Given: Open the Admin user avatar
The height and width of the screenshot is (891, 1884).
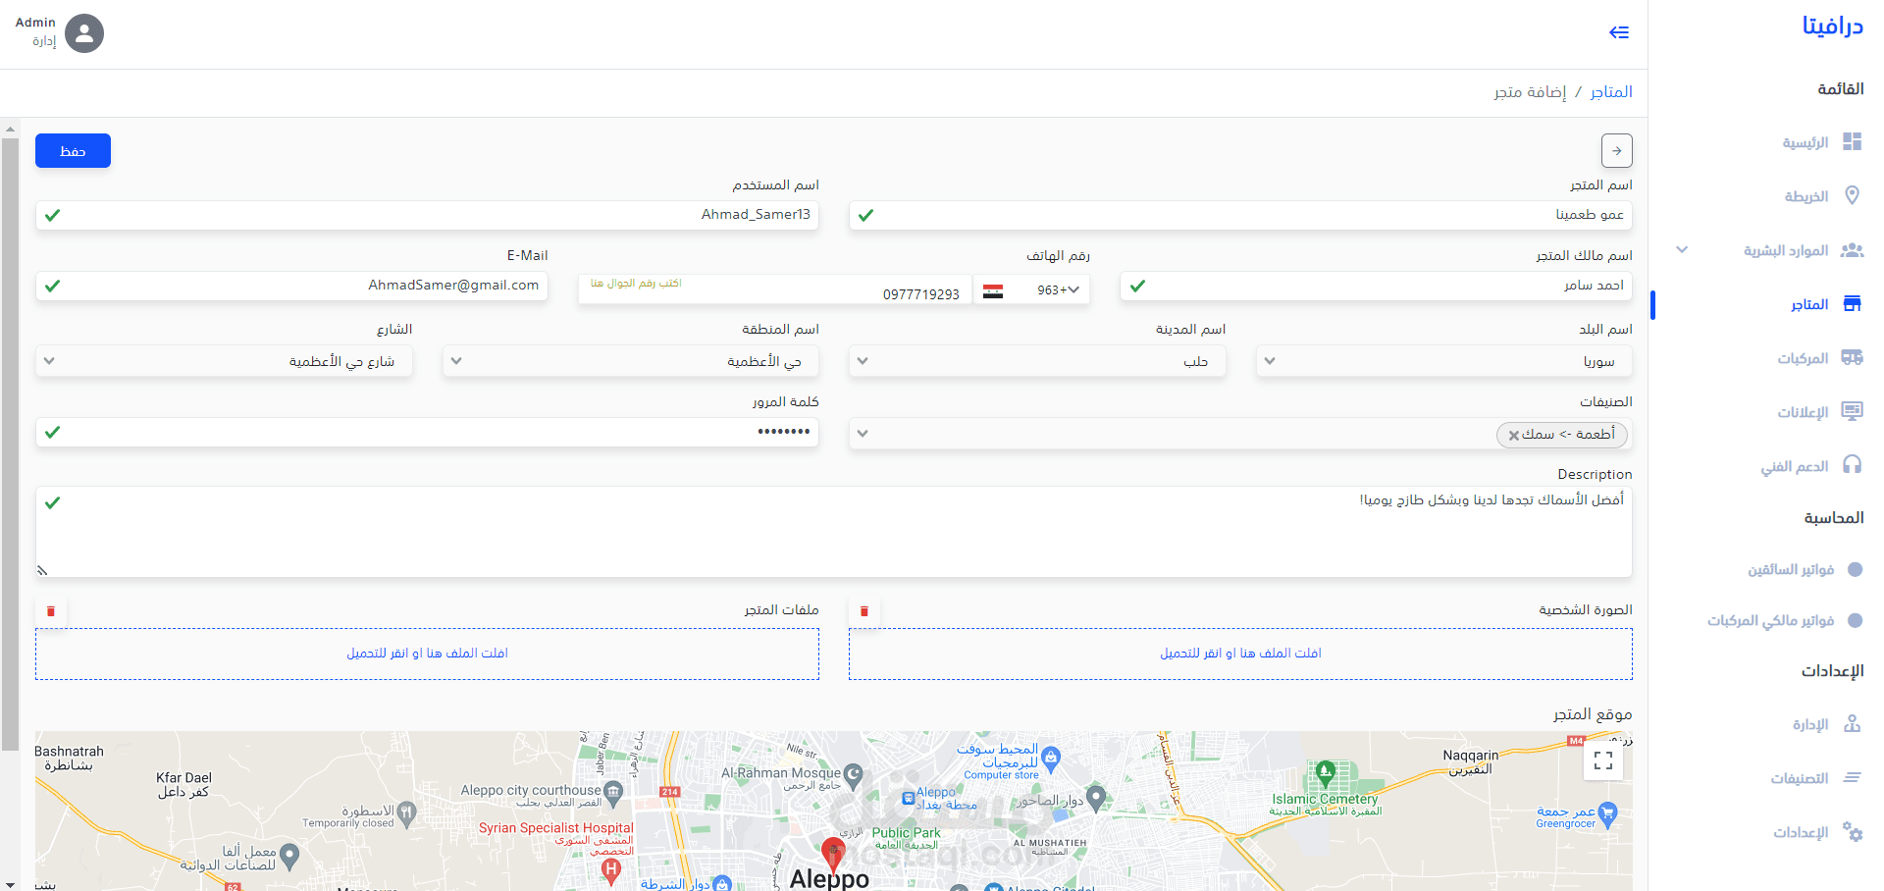Looking at the screenshot, I should pos(84,33).
